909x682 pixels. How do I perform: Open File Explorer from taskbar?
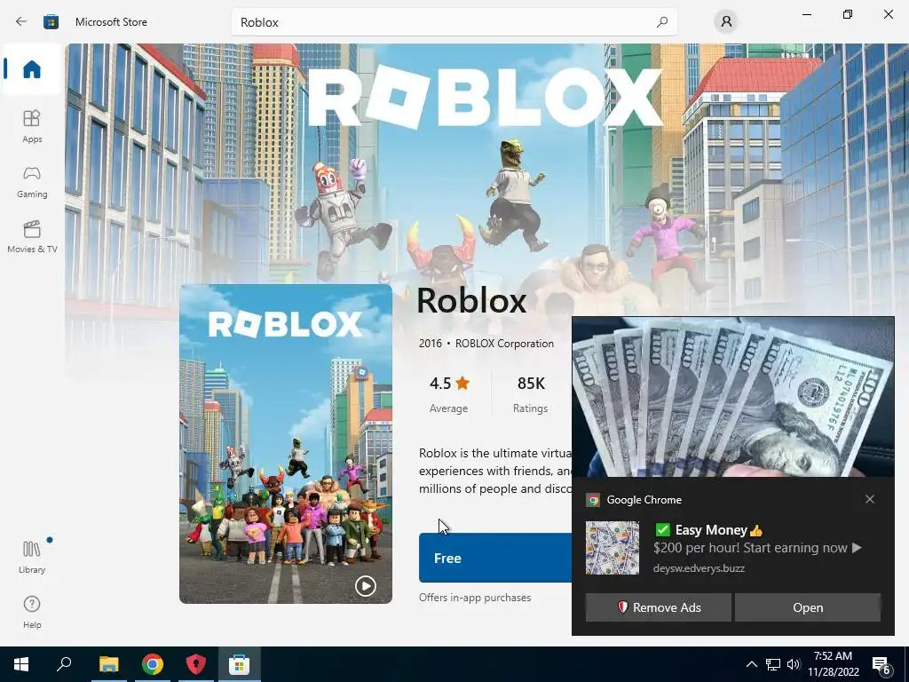pyautogui.click(x=108, y=664)
